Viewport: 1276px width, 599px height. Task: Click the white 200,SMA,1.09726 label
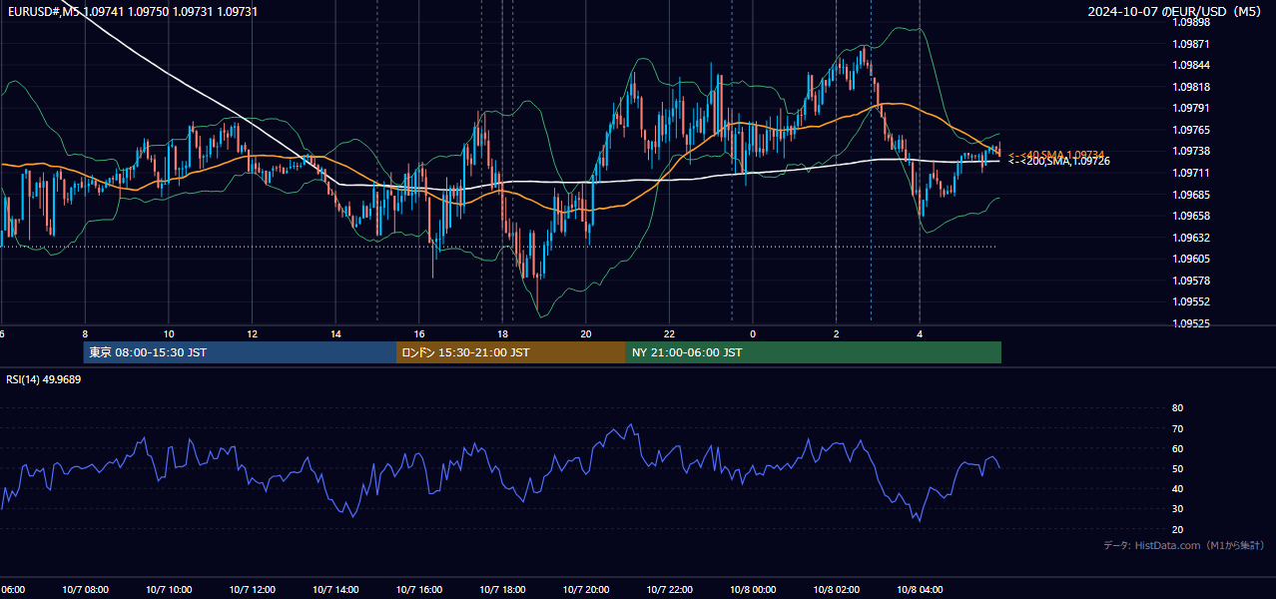(1058, 162)
